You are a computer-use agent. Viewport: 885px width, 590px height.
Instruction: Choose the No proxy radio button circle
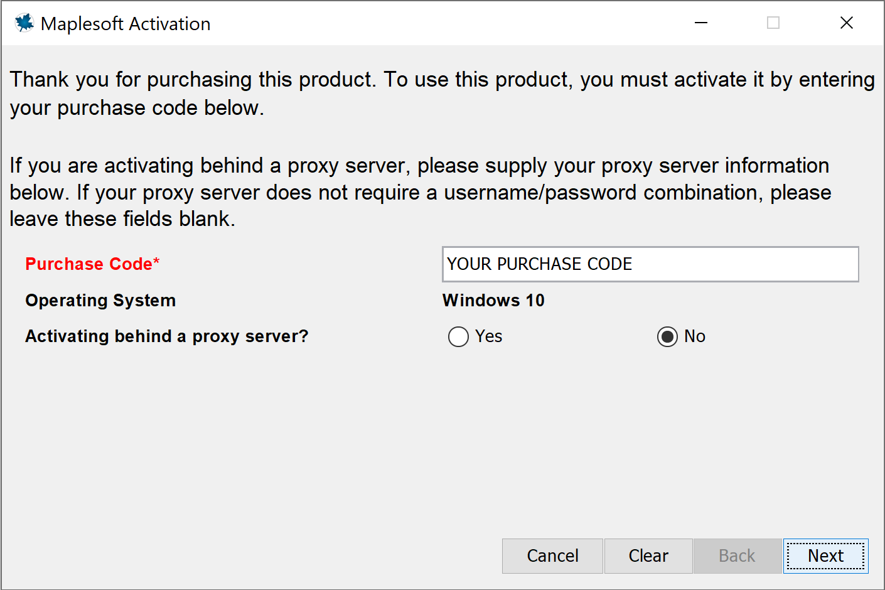[x=667, y=337]
